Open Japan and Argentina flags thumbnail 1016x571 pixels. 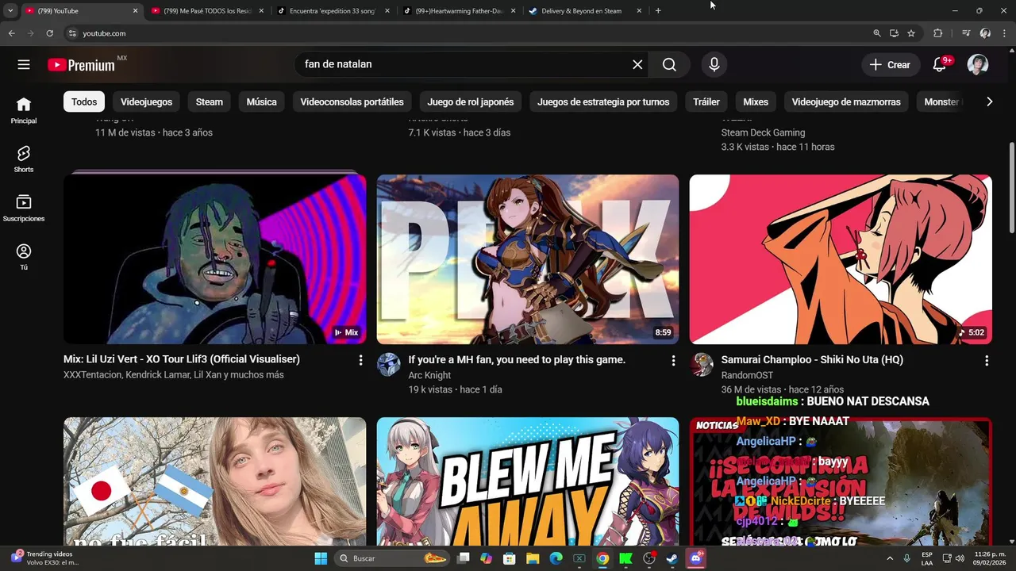215,481
